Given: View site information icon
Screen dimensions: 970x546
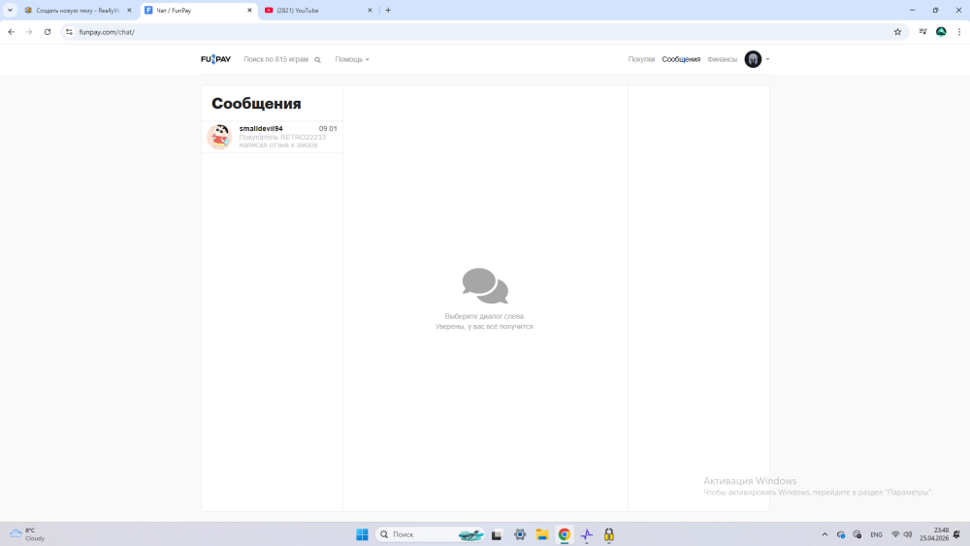Looking at the screenshot, I should pyautogui.click(x=69, y=32).
